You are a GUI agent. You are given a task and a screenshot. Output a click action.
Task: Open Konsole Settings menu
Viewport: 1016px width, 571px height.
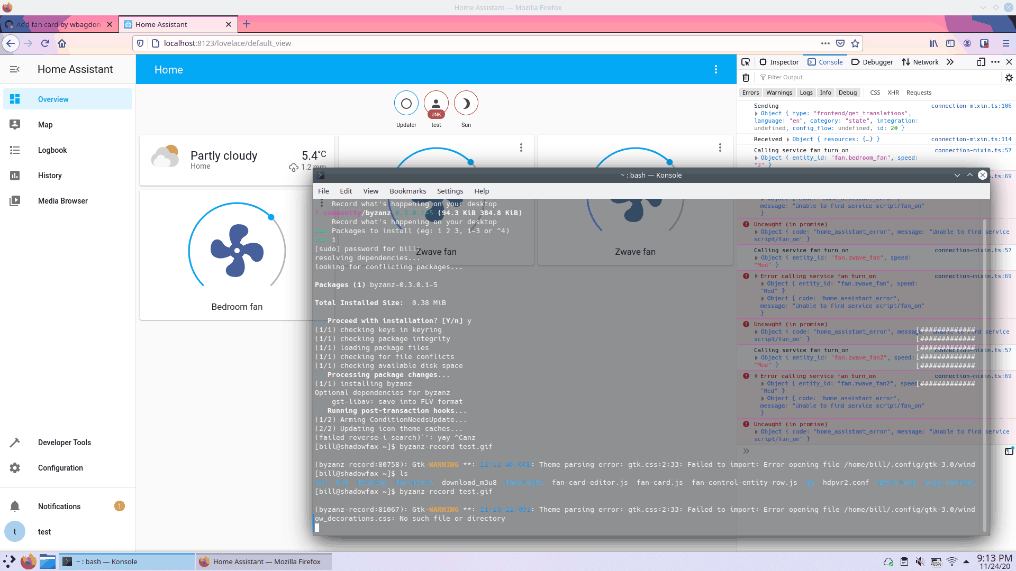(x=450, y=191)
